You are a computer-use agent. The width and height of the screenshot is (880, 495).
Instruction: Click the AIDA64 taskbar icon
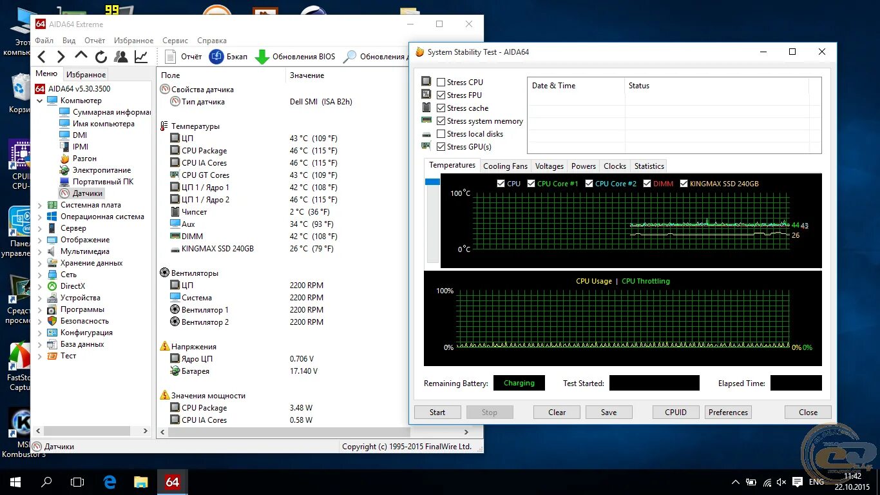tap(172, 481)
